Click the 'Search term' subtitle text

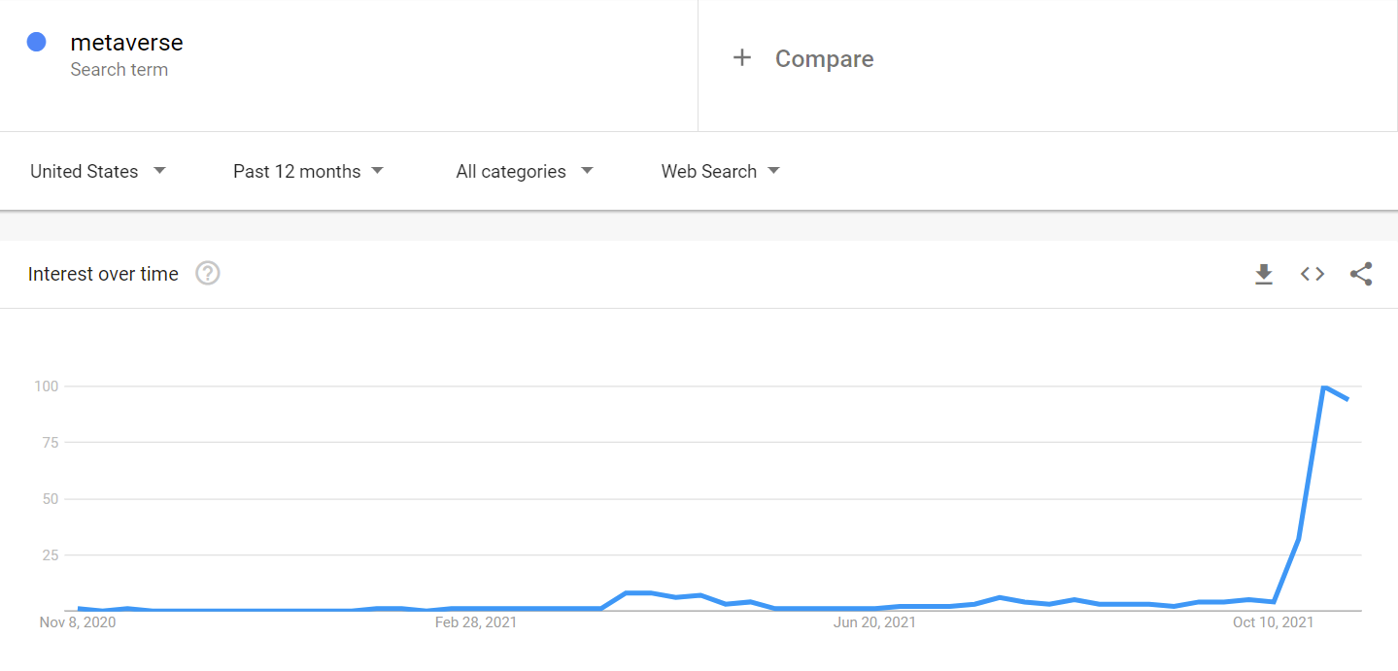119,70
